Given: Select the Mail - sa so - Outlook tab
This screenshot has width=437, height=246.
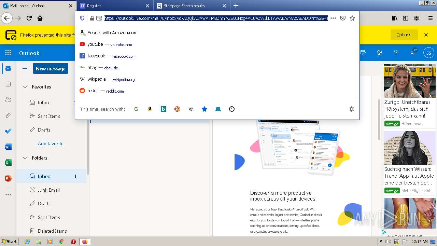Looking at the screenshot, I should tap(38, 5).
